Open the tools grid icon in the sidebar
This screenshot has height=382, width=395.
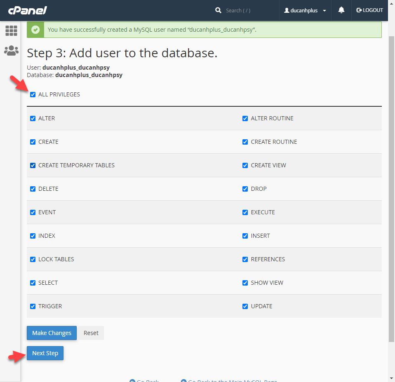click(x=11, y=30)
